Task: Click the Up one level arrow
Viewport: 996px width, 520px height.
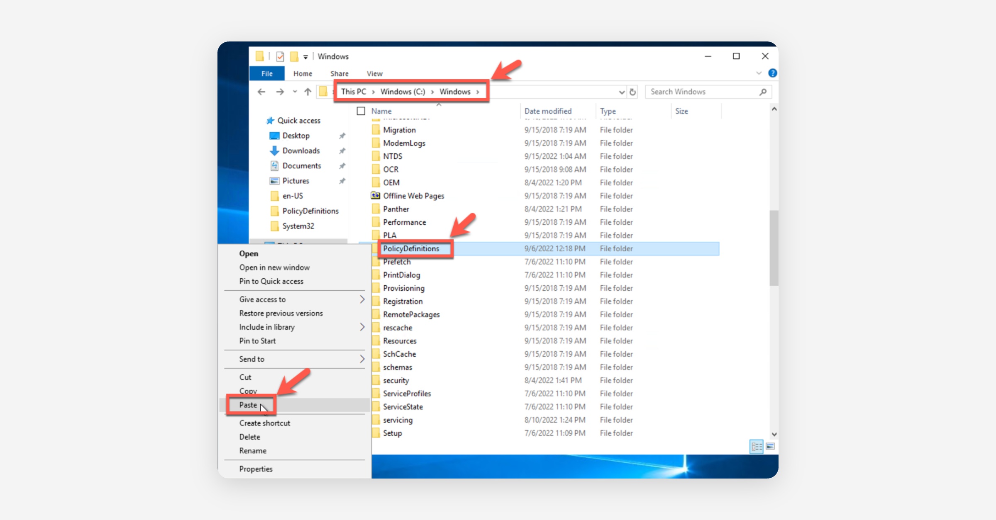Action: pos(308,92)
